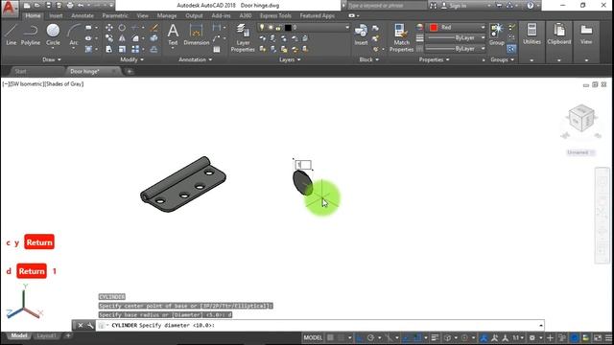The height and width of the screenshot is (345, 614).
Task: Click the Rectangular Array tool icon
Action: pos(135,49)
